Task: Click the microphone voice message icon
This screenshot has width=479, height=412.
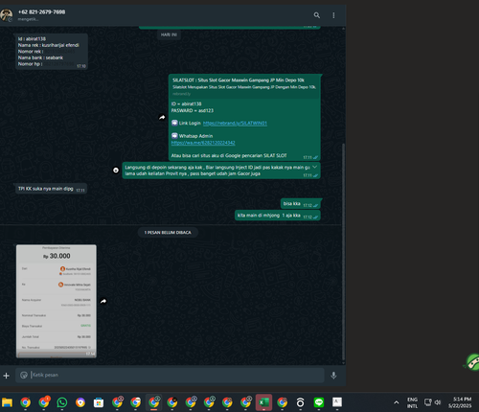Action: tap(333, 376)
